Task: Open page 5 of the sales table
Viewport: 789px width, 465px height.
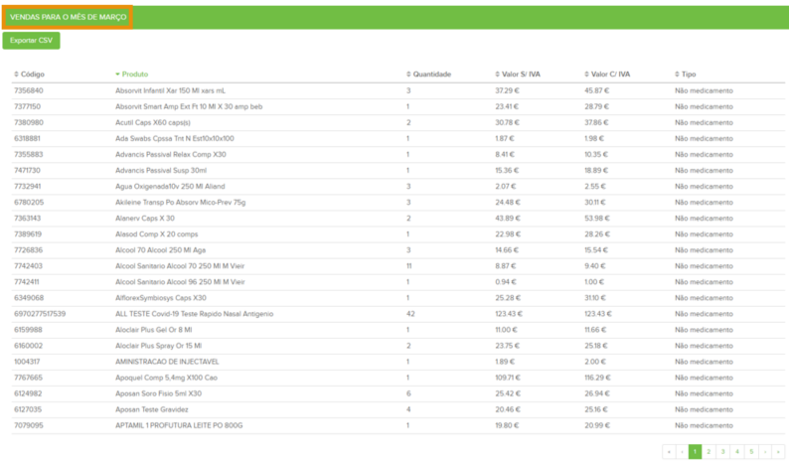Action: 750,452
